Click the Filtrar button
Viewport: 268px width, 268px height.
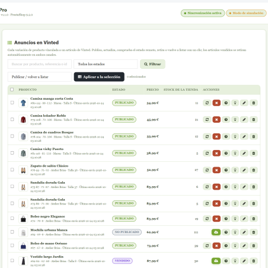pyautogui.click(x=152, y=64)
